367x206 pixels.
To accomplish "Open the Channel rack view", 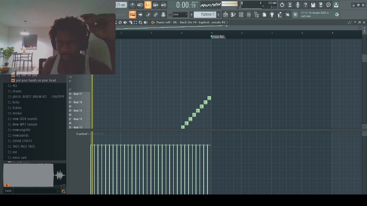I will tap(241, 15).
